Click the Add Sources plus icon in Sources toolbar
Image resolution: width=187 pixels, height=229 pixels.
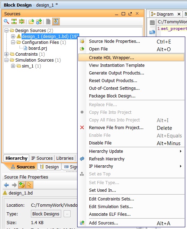39,22
